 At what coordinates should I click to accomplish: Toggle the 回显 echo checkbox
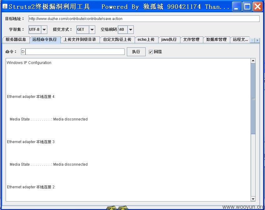(x=151, y=52)
